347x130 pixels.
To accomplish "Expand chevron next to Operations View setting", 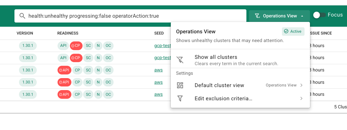I will (x=301, y=85).
